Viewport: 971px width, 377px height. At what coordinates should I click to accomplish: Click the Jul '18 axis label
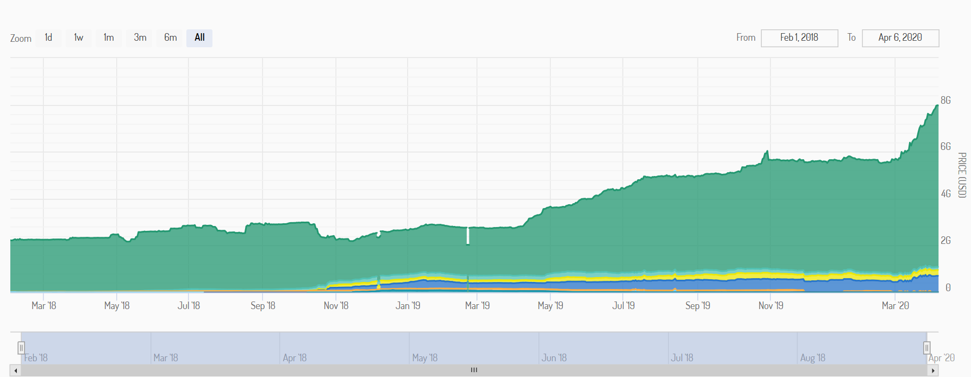tap(189, 306)
